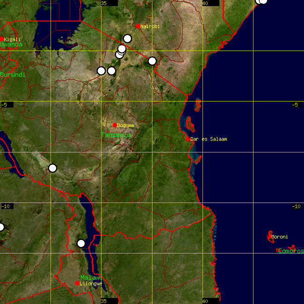The image size is (304, 304).
Task: Click the red Nairobi city dot
Action: (x=138, y=26)
